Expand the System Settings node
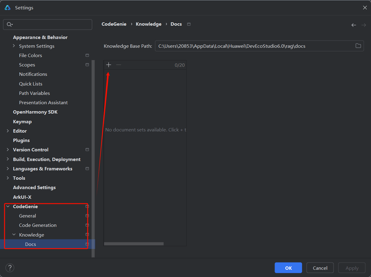Image resolution: width=371 pixels, height=277 pixels. (x=14, y=46)
